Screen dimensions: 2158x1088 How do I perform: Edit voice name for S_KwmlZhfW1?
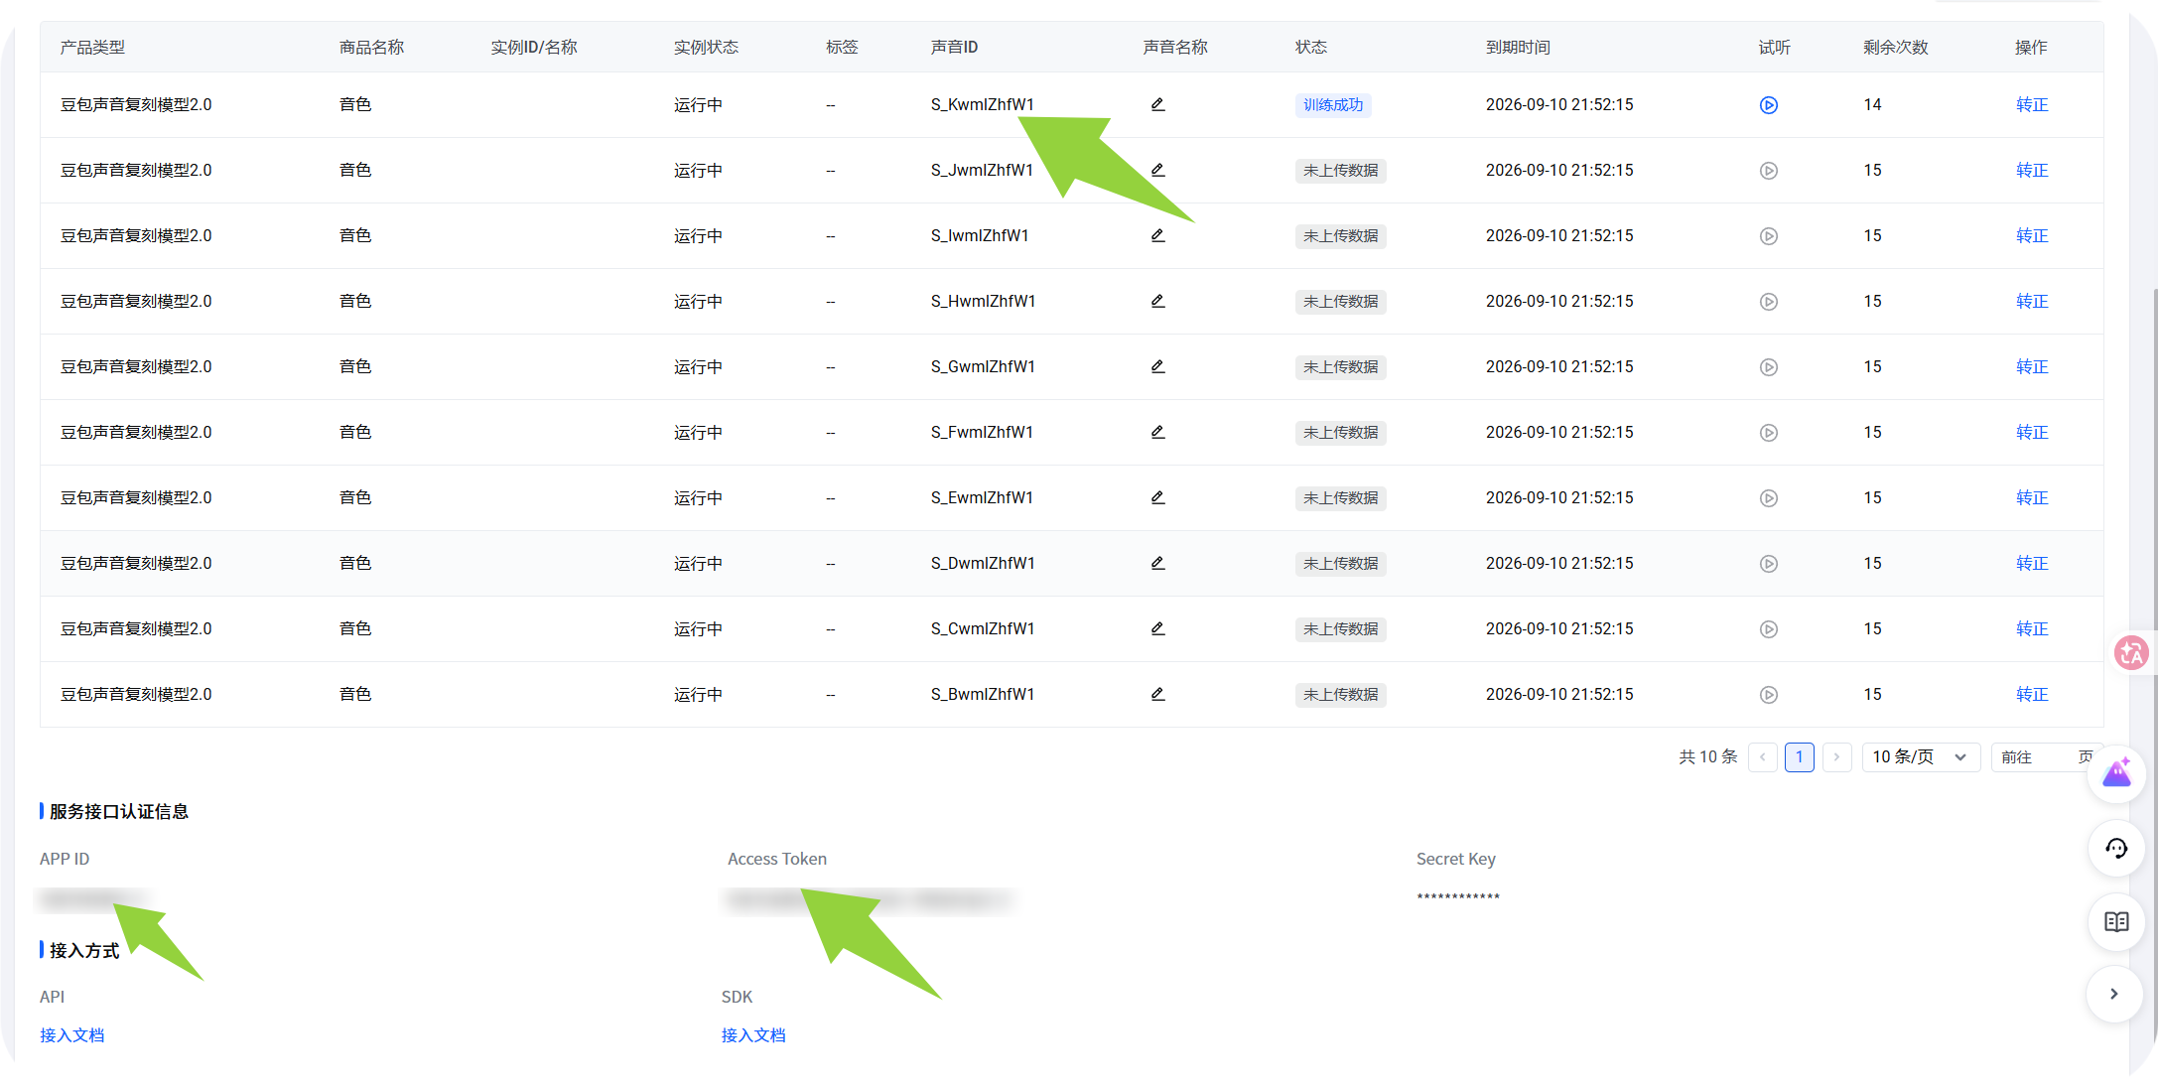point(1157,104)
